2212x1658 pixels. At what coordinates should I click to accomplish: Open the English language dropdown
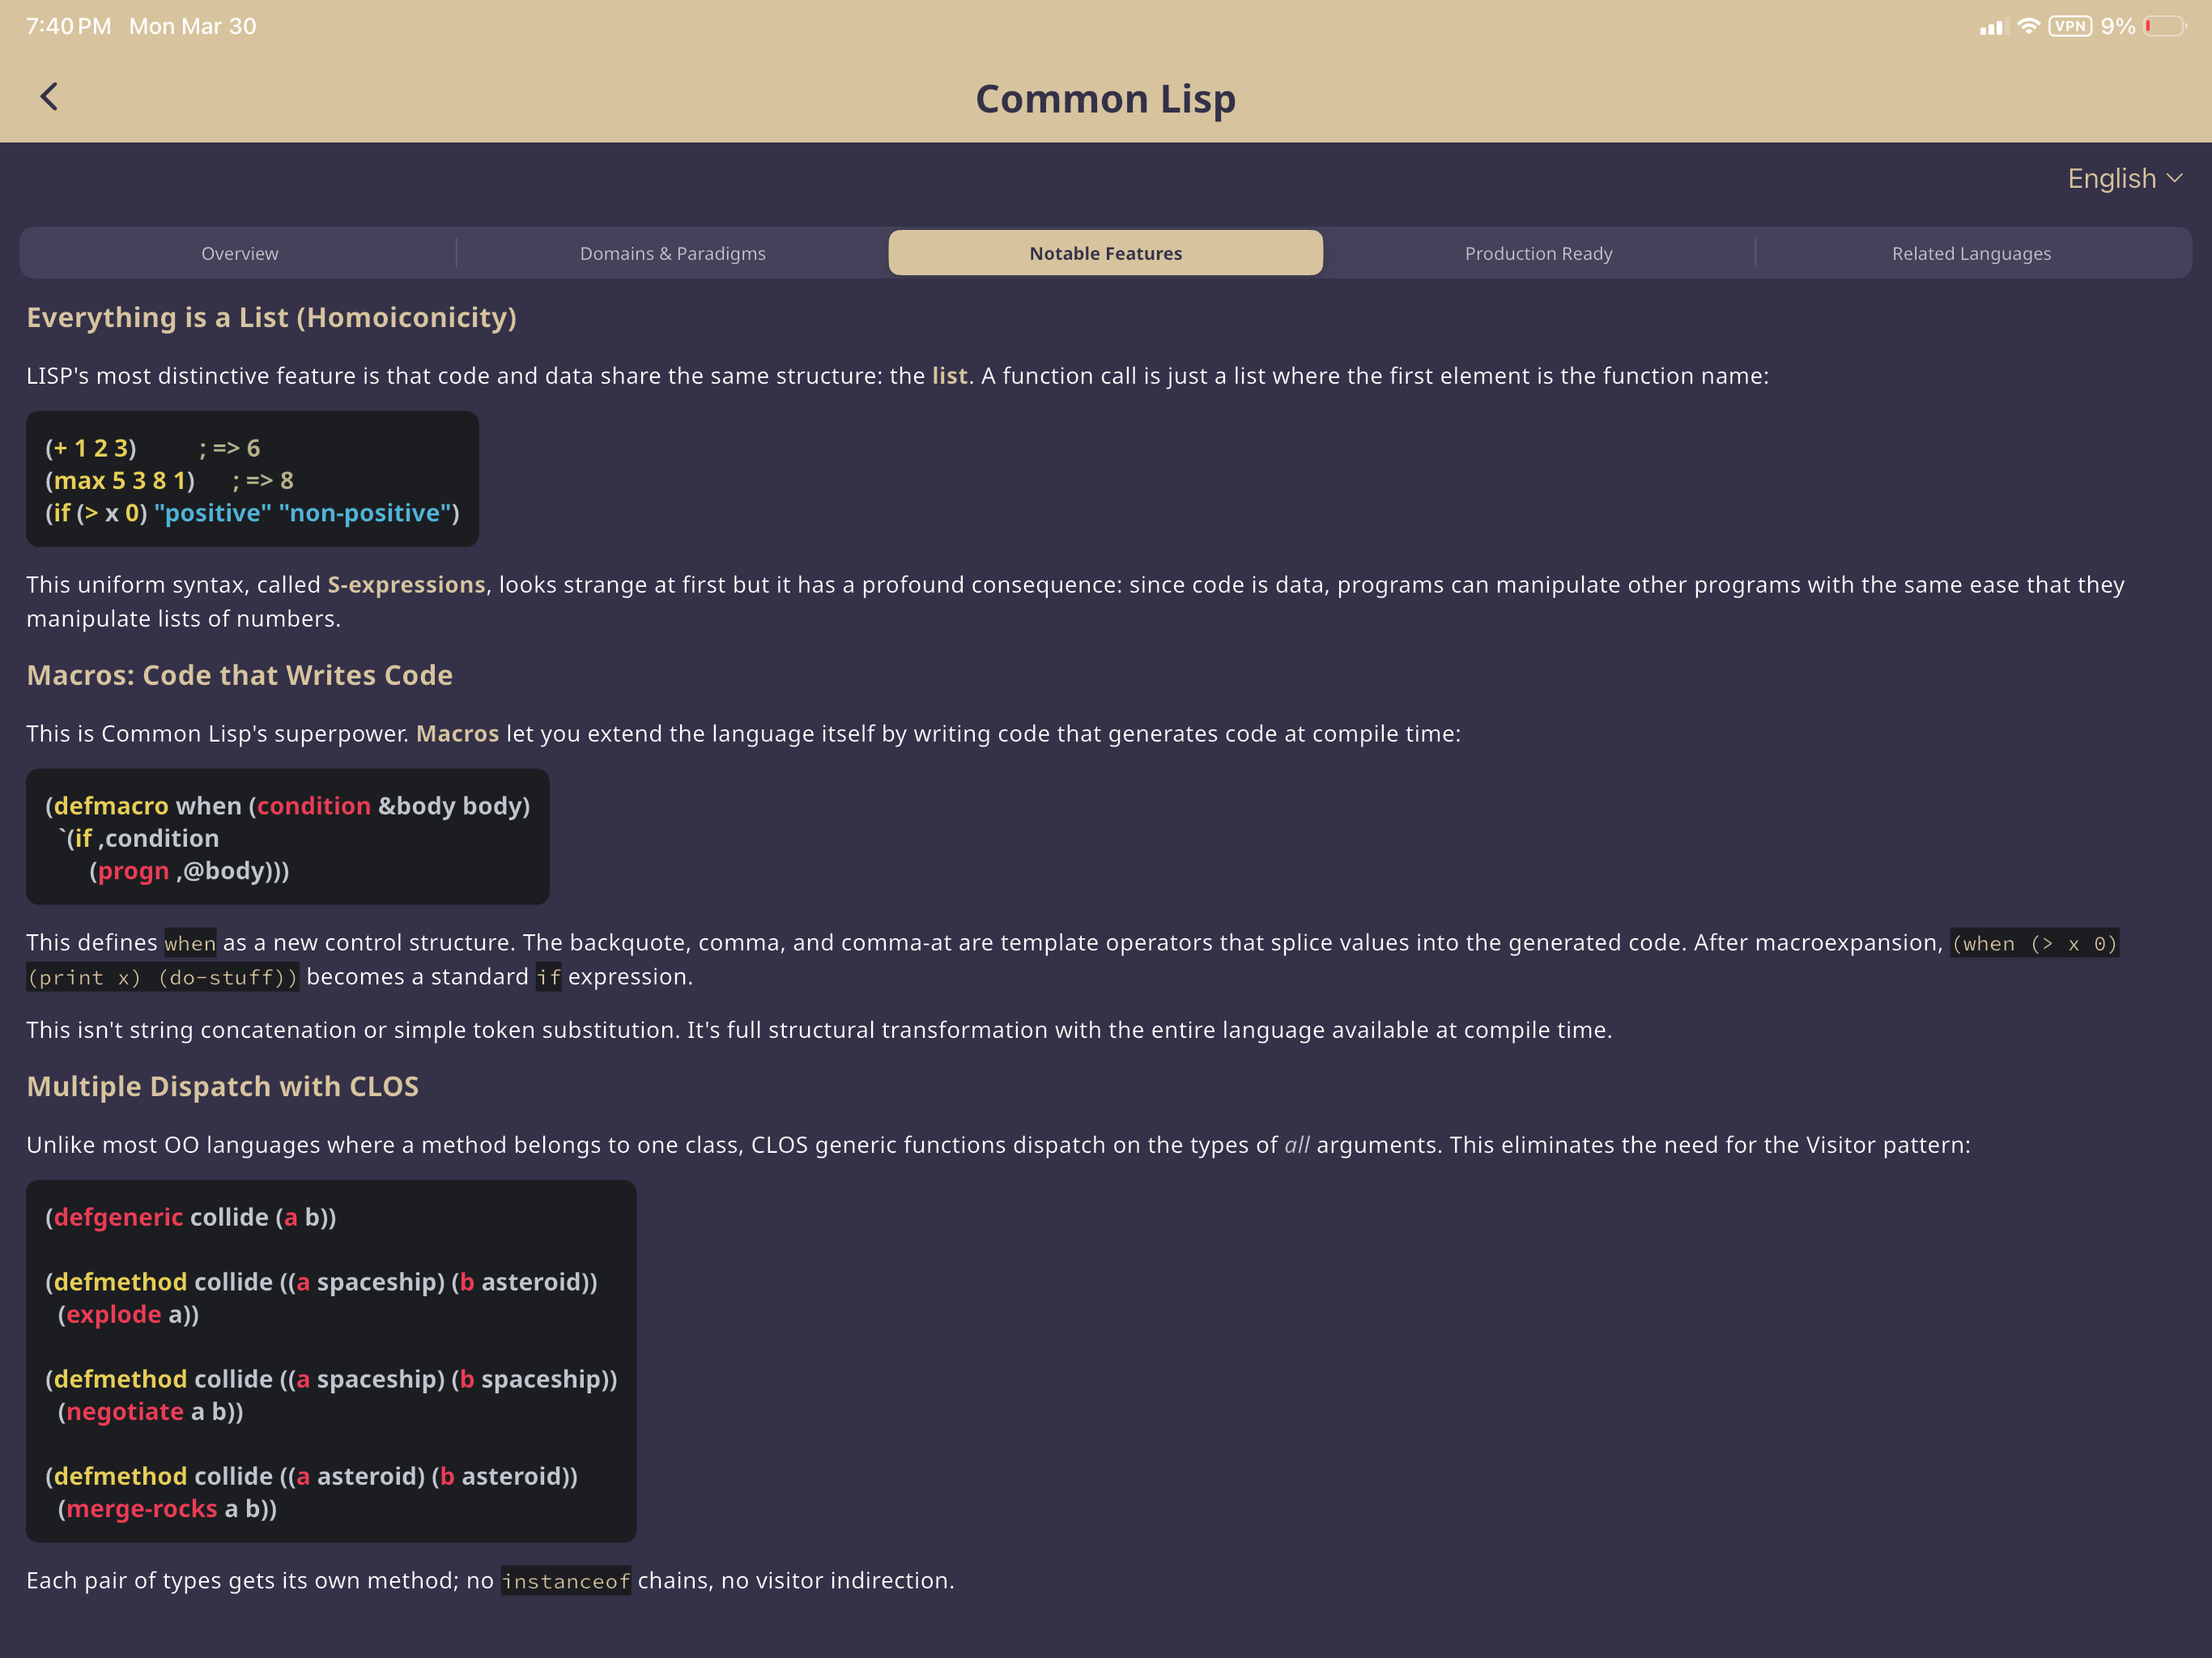[x=2124, y=178]
